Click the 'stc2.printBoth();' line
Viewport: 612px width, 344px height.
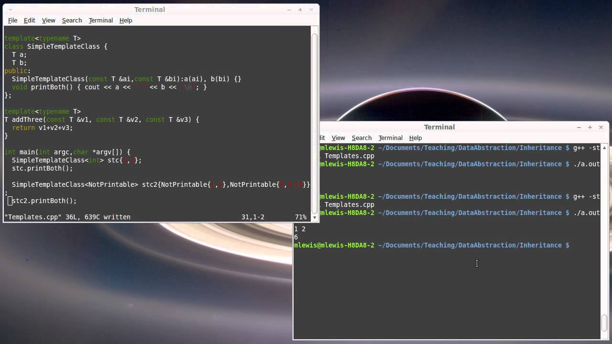point(44,201)
